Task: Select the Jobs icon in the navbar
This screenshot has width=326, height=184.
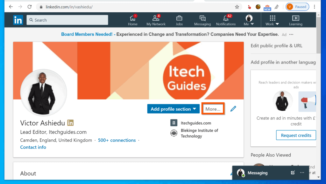Action: [x=179, y=19]
